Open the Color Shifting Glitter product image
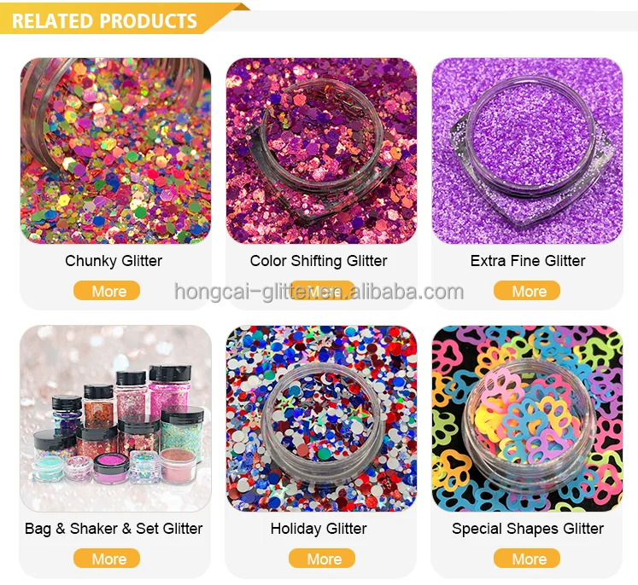The width and height of the screenshot is (638, 585). (x=321, y=151)
